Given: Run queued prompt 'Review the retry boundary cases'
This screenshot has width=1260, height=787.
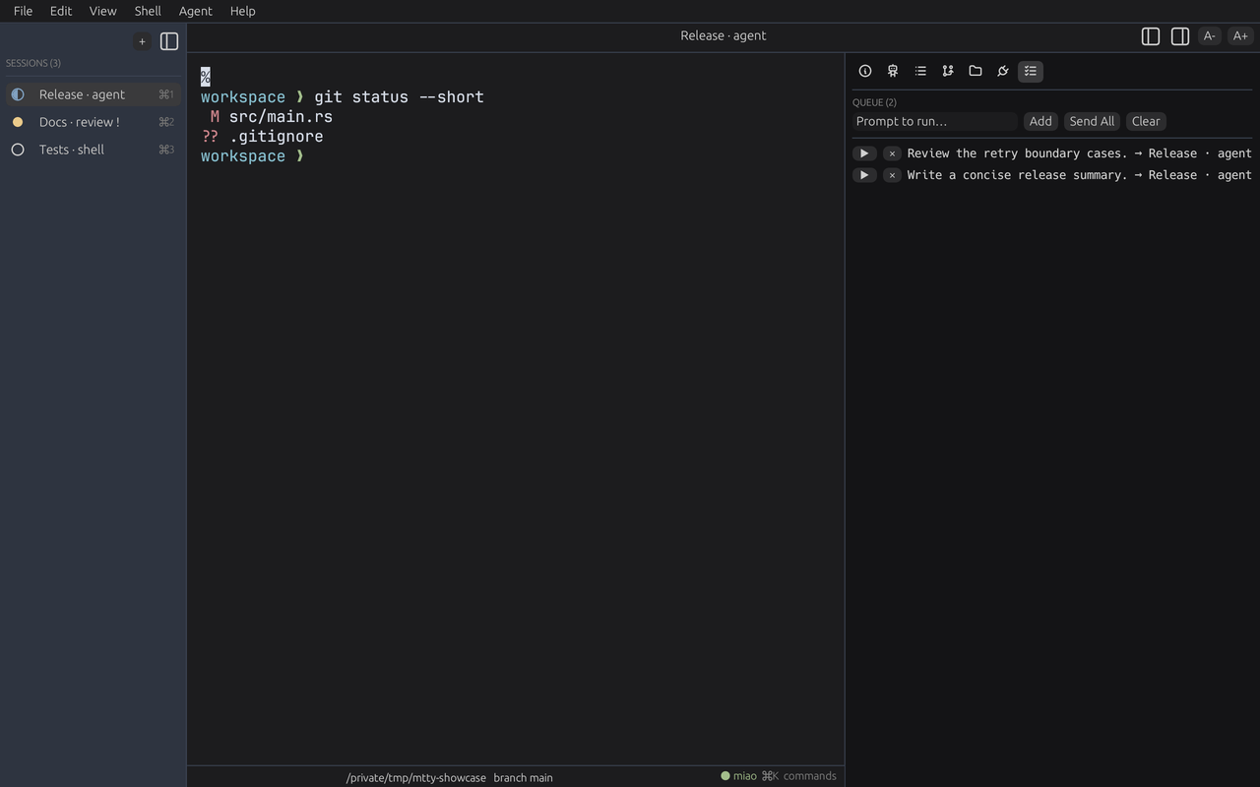Looking at the screenshot, I should 864,153.
